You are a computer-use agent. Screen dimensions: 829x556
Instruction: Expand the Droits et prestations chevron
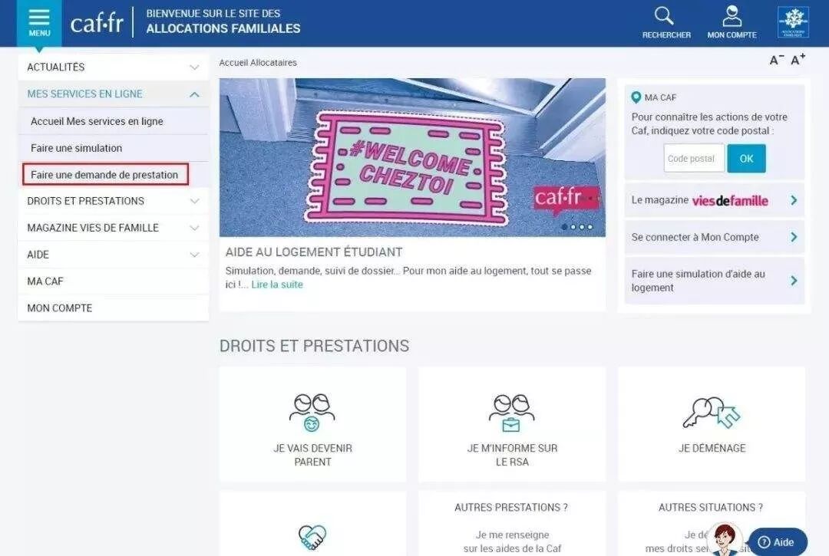[194, 201]
